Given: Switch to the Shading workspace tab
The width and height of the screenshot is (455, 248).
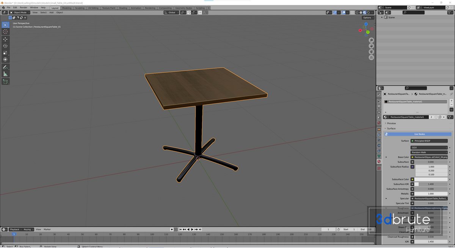Looking at the screenshot, I should point(123,8).
